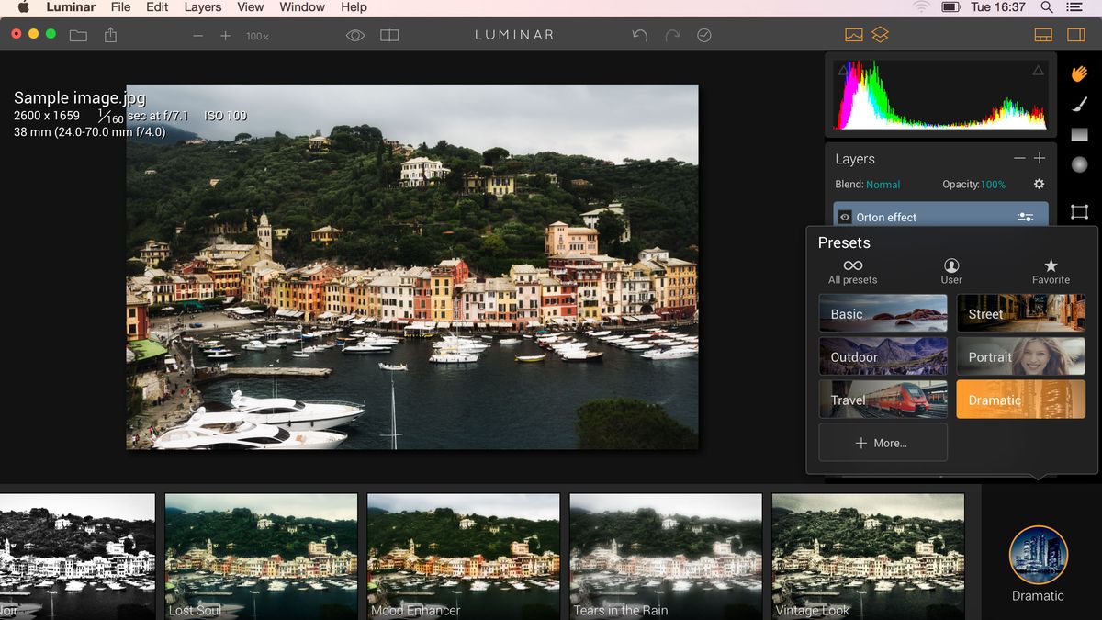This screenshot has width=1102, height=620.
Task: Click the Outdoor preset category
Action: [883, 356]
